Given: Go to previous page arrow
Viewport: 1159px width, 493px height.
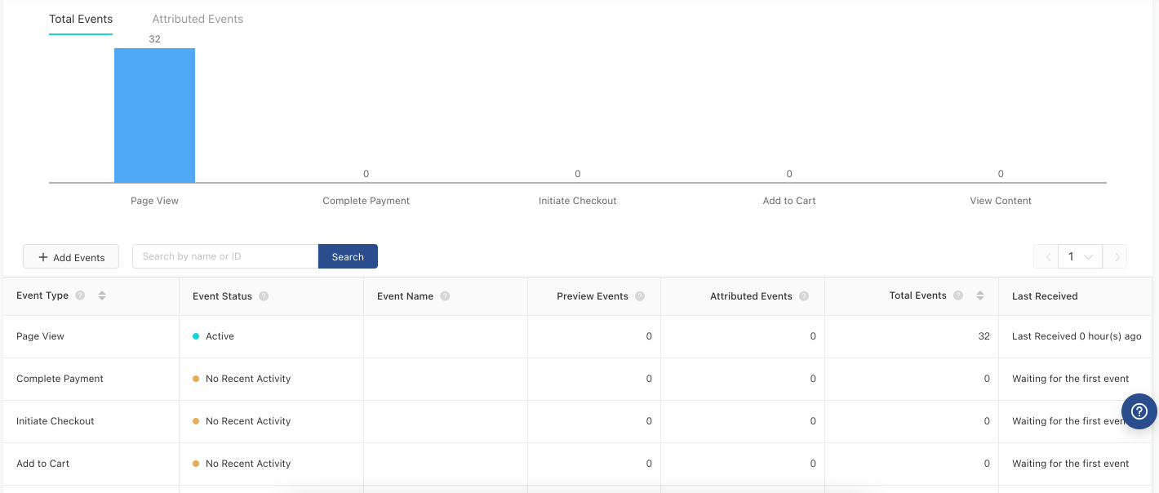Looking at the screenshot, I should click(1046, 256).
